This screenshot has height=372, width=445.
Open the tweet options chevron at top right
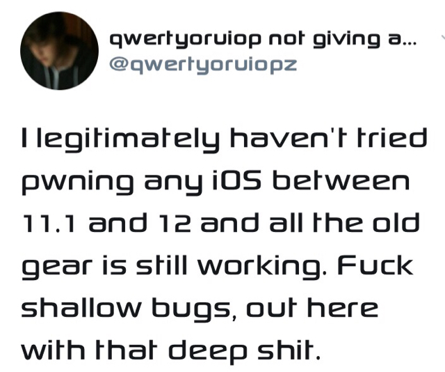[443, 37]
